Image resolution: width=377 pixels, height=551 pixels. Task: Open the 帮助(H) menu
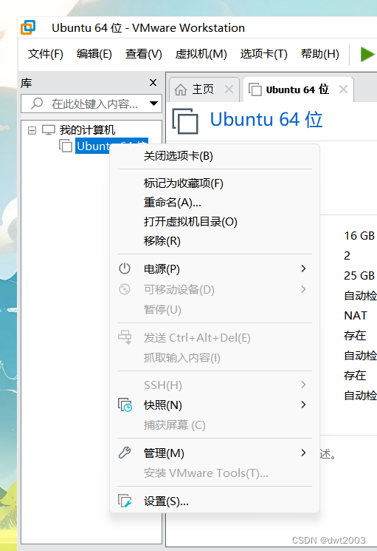[x=320, y=54]
